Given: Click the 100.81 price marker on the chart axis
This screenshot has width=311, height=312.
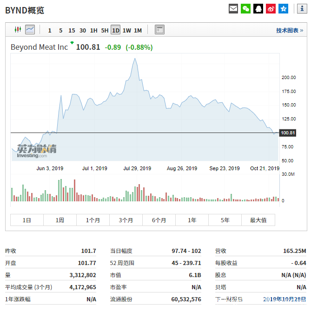Looking at the screenshot, I should (x=288, y=133).
